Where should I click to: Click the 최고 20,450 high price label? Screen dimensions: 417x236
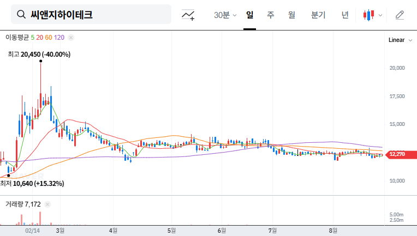coord(39,55)
